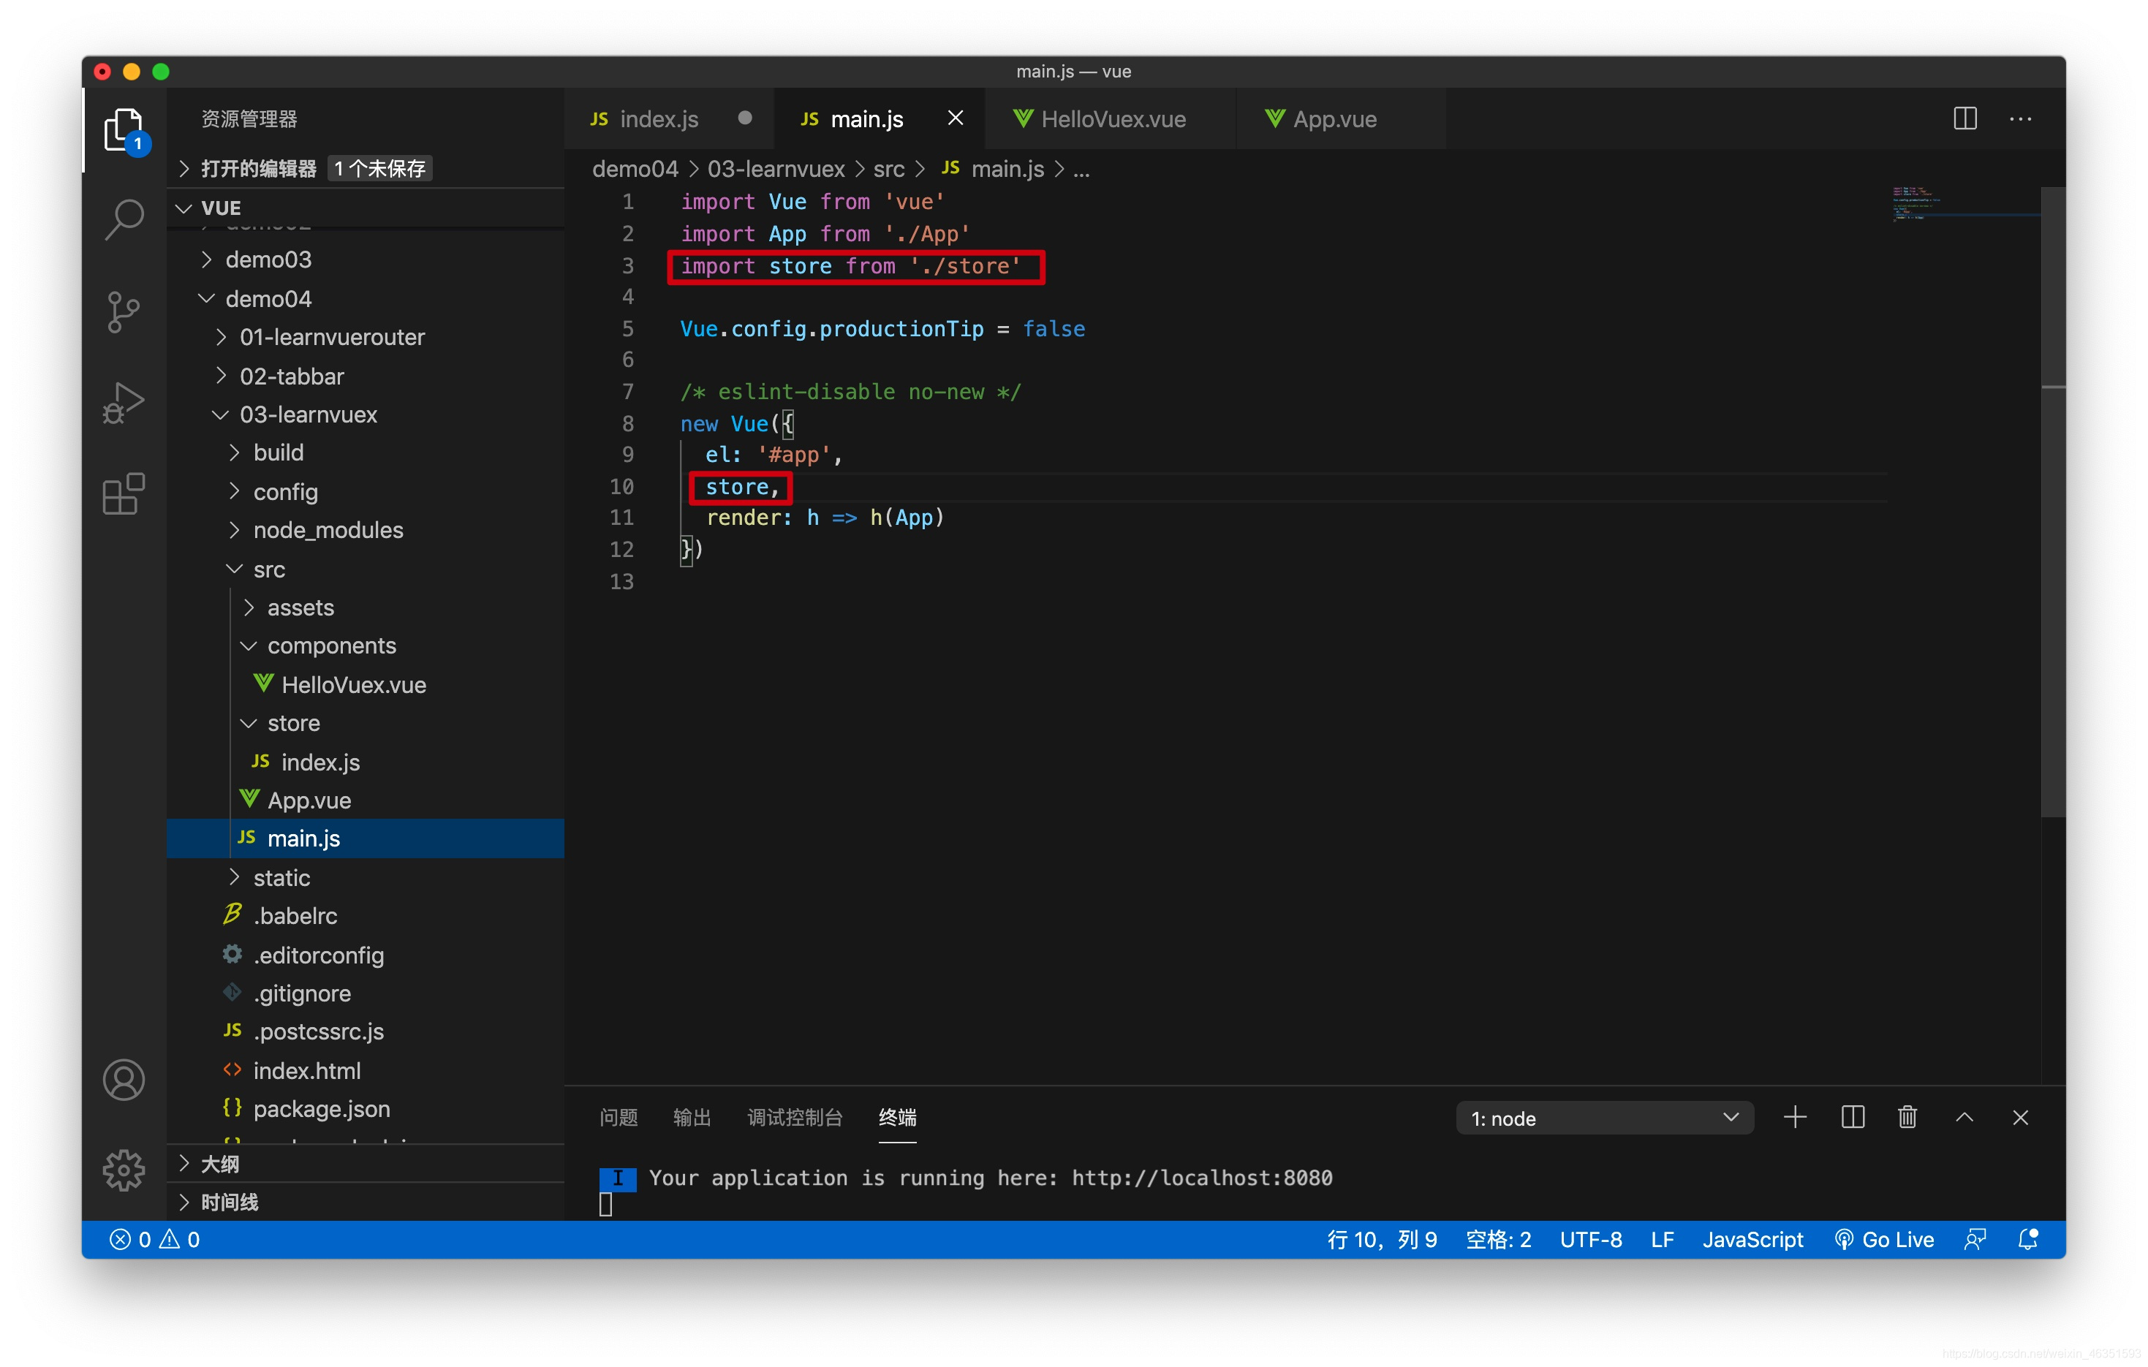The width and height of the screenshot is (2148, 1367).
Task: Open the 问题 panel tab
Action: pos(619,1117)
